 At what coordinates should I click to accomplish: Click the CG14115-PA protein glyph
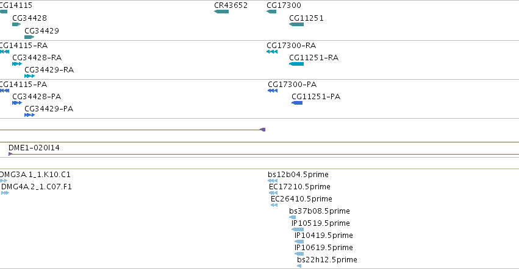pyautogui.click(x=5, y=91)
